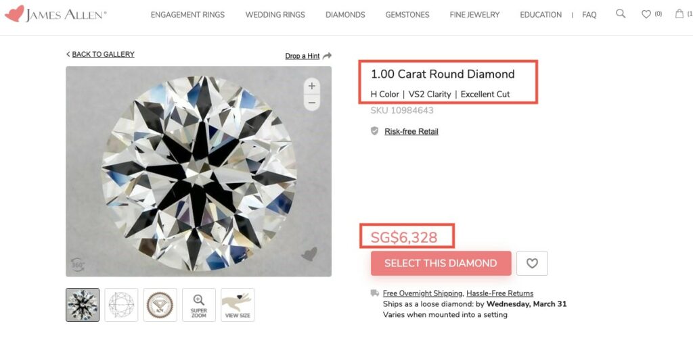Open the shopping bag icon
This screenshot has height=338, width=693.
coord(679,14)
